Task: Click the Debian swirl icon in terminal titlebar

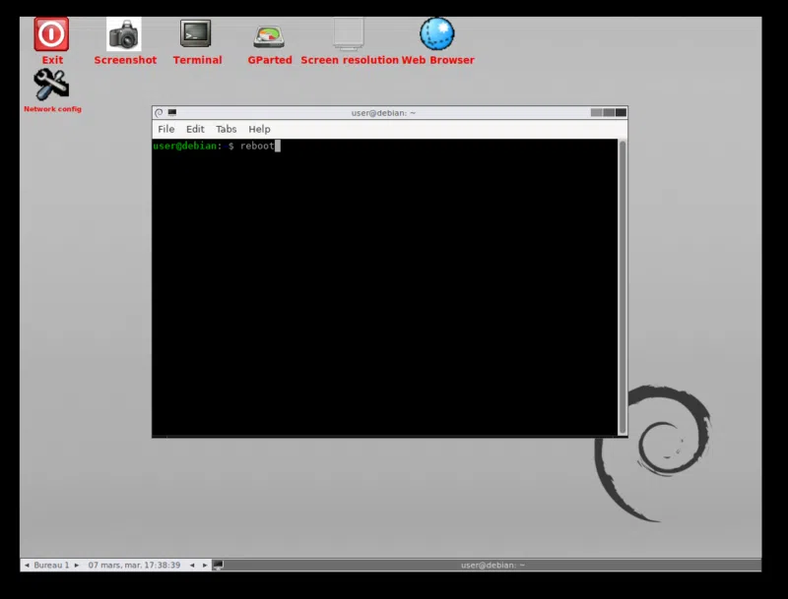Action: [x=160, y=113]
